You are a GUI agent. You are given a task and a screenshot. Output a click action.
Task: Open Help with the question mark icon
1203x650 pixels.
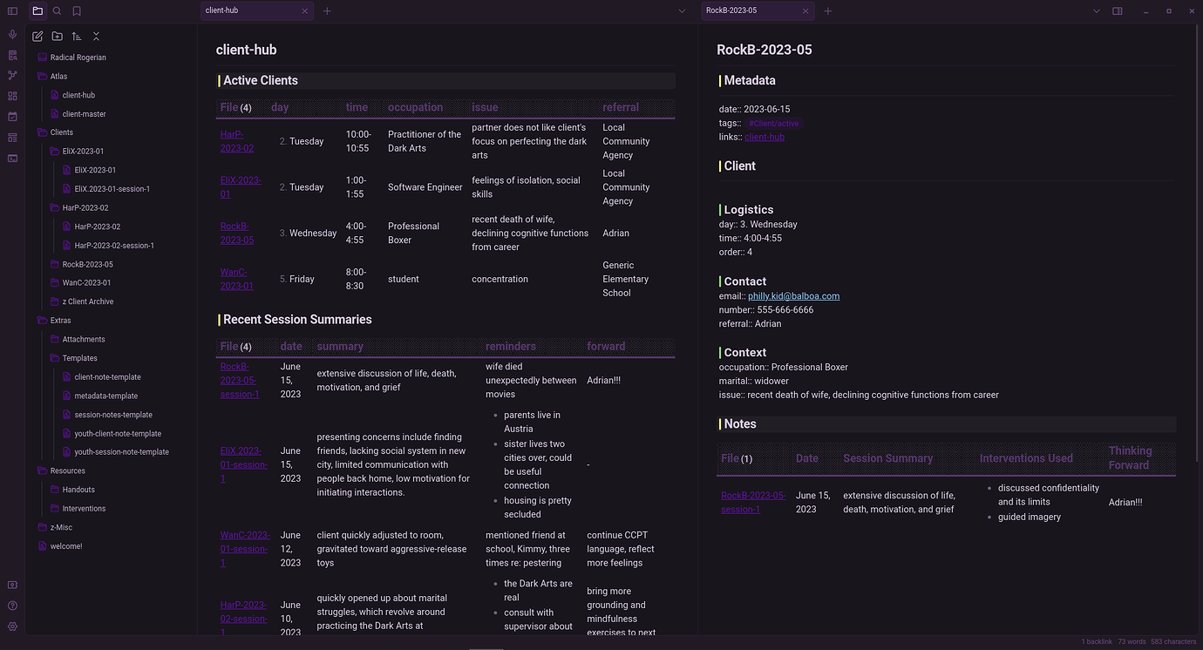pos(12,605)
